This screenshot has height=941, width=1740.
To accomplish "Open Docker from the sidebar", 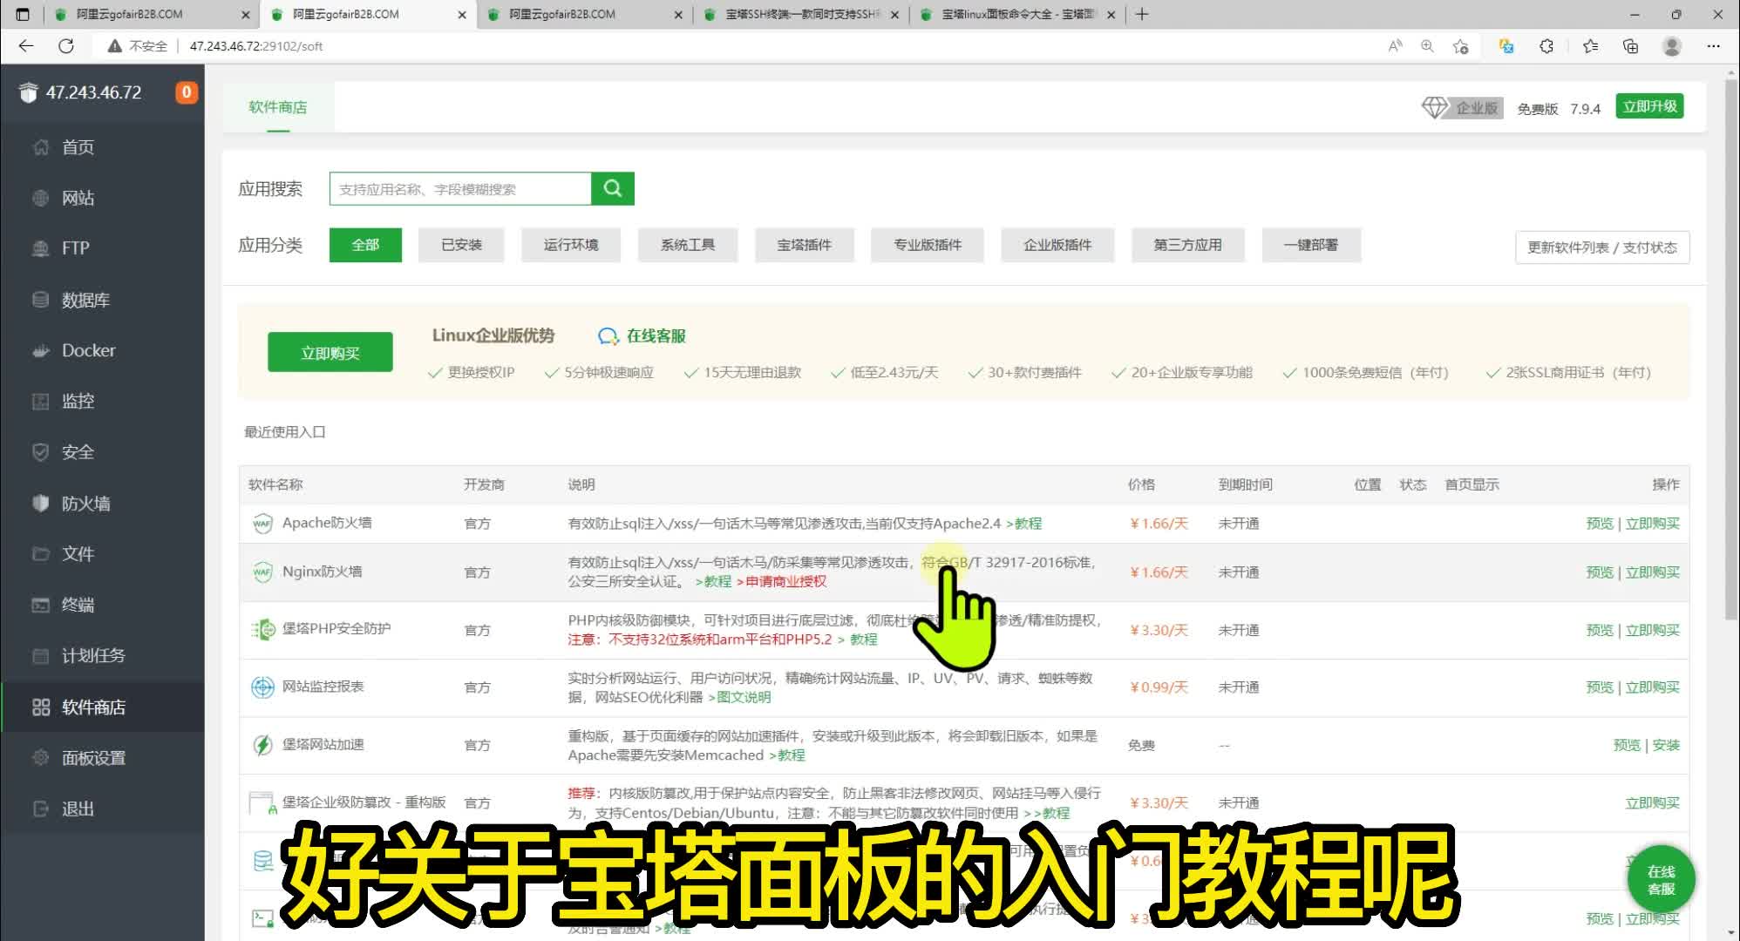I will pyautogui.click(x=88, y=350).
